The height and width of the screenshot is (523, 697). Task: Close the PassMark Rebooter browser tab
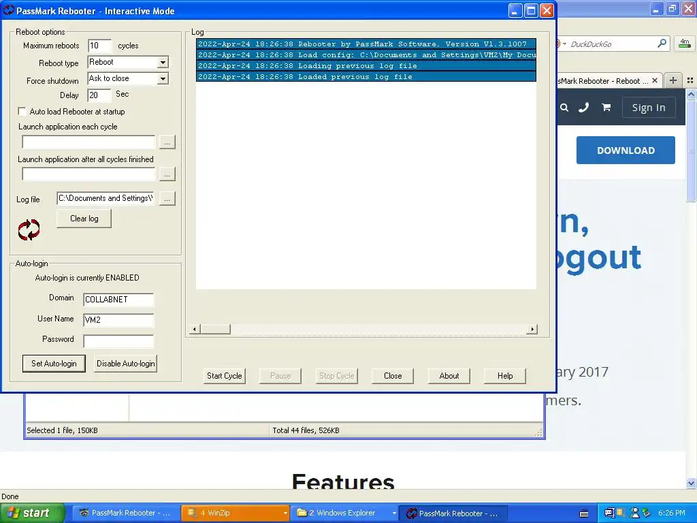click(x=654, y=80)
